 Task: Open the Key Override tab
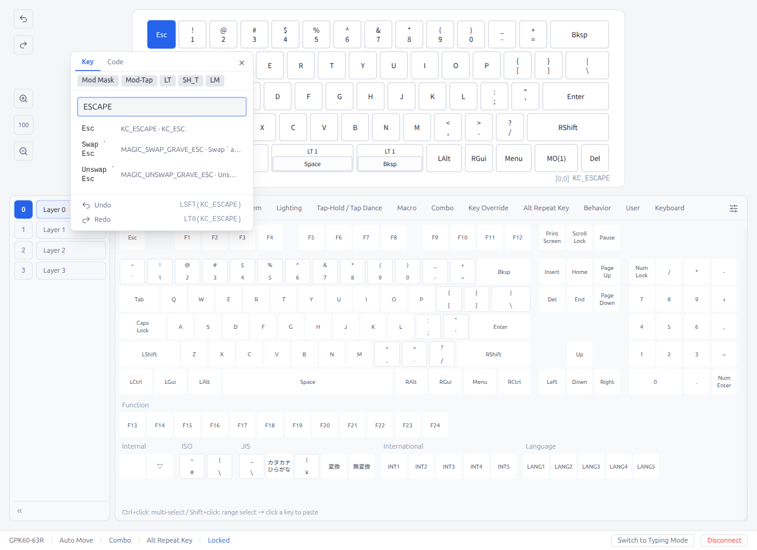(488, 208)
